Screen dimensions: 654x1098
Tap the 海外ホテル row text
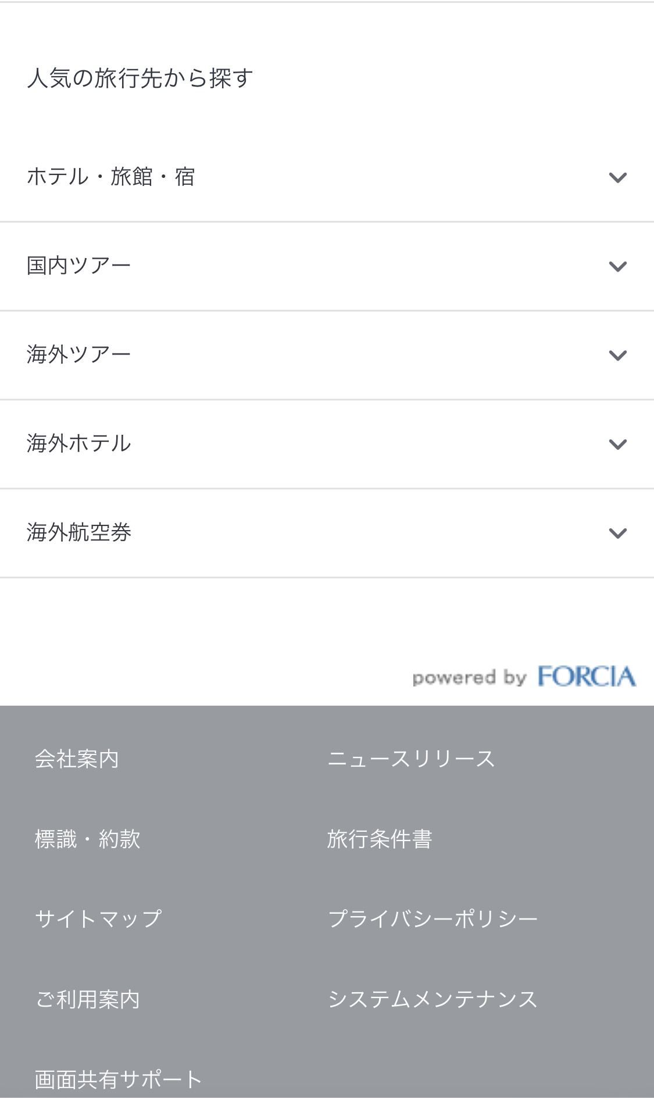pos(79,444)
